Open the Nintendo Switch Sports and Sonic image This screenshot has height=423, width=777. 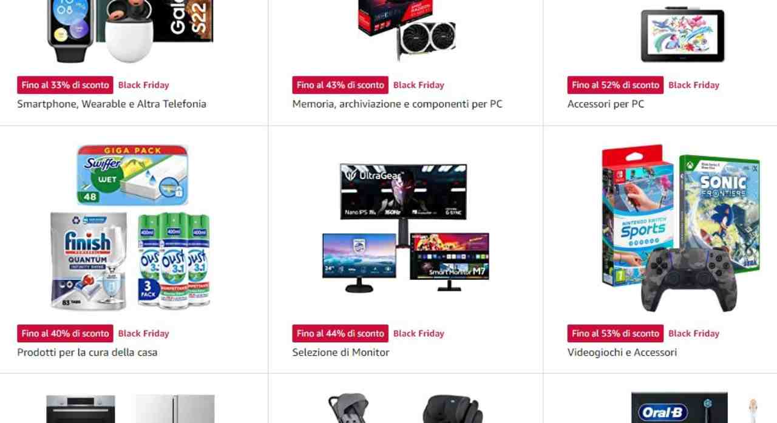[680, 227]
